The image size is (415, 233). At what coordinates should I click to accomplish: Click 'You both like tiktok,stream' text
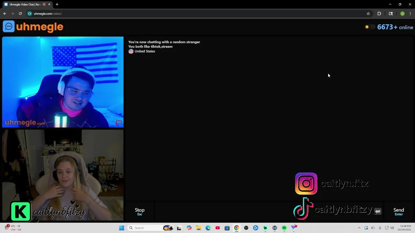click(150, 47)
